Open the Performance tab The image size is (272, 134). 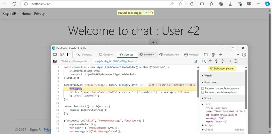click(x=169, y=55)
